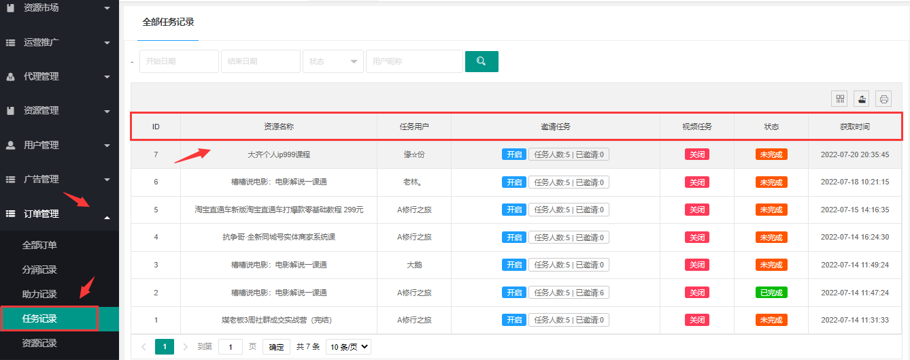
Task: Open the column filter grid icon
Action: coord(840,99)
